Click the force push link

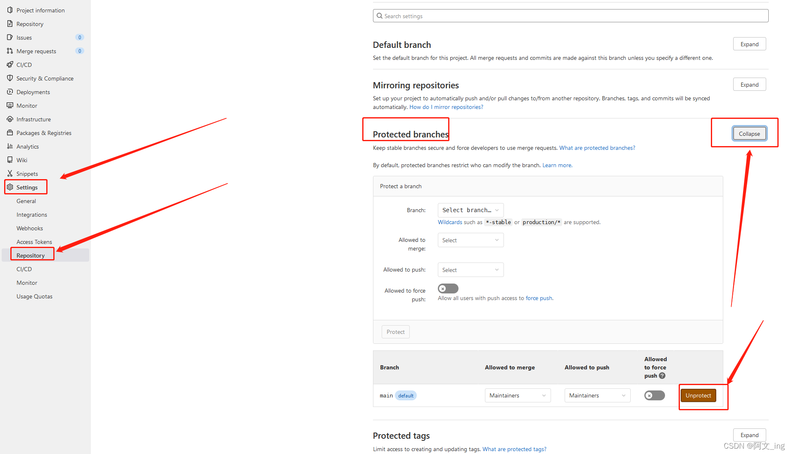[539, 298]
